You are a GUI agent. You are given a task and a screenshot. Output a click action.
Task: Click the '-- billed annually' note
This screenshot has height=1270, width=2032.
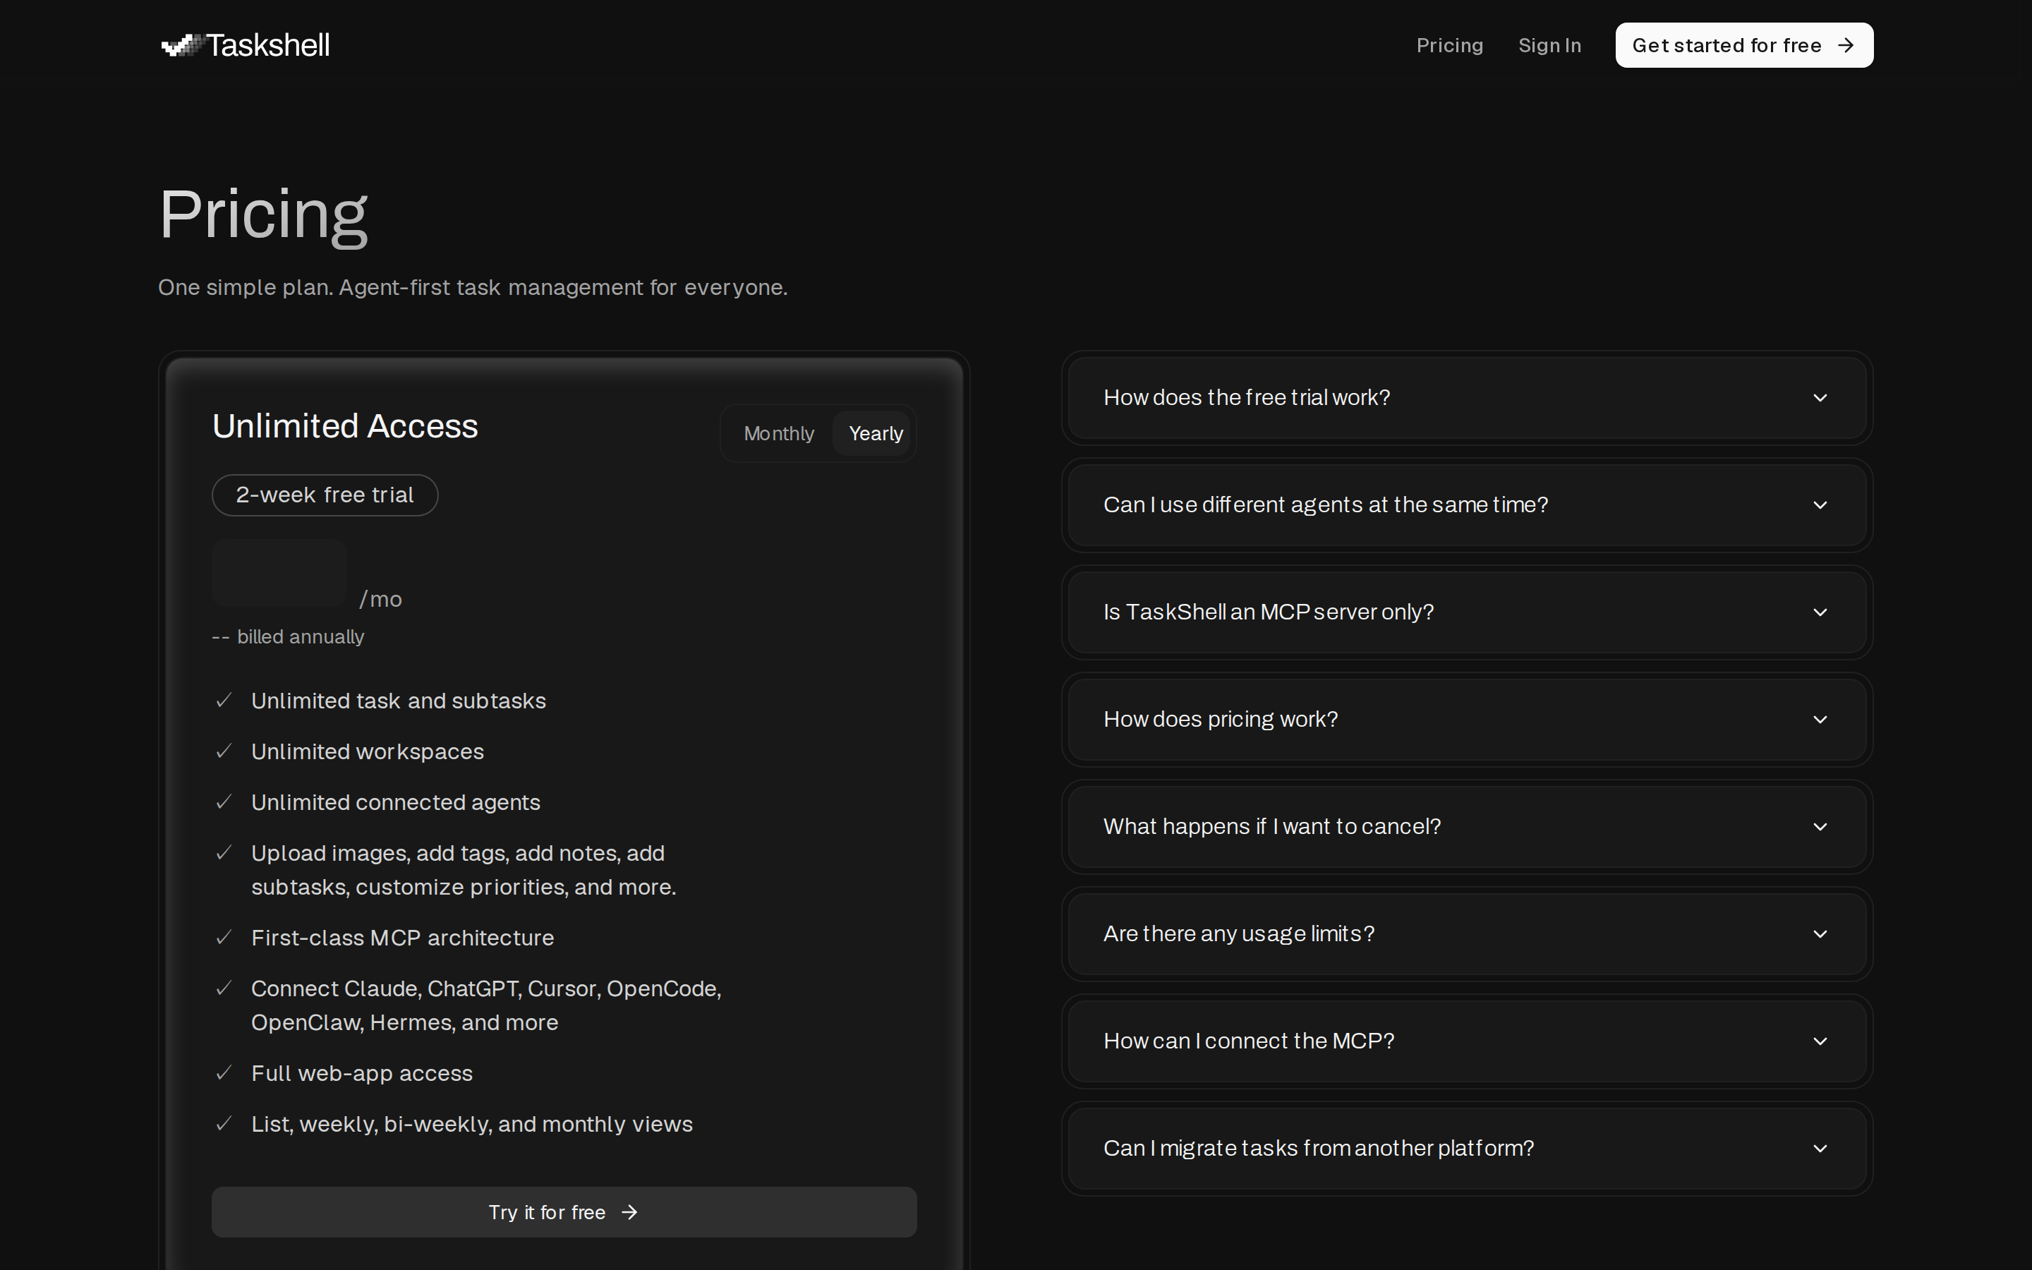pyautogui.click(x=288, y=636)
